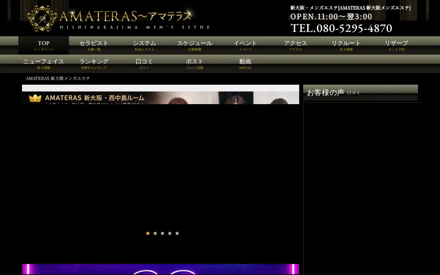The image size is (440, 275).
Task: Click the breadcrumb text AMATERAS 新大阪メンズエステ
Action: tap(58, 78)
